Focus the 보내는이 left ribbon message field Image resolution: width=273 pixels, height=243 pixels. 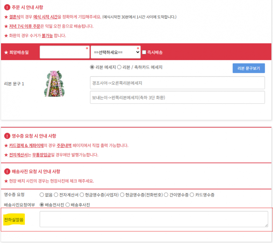(177, 97)
